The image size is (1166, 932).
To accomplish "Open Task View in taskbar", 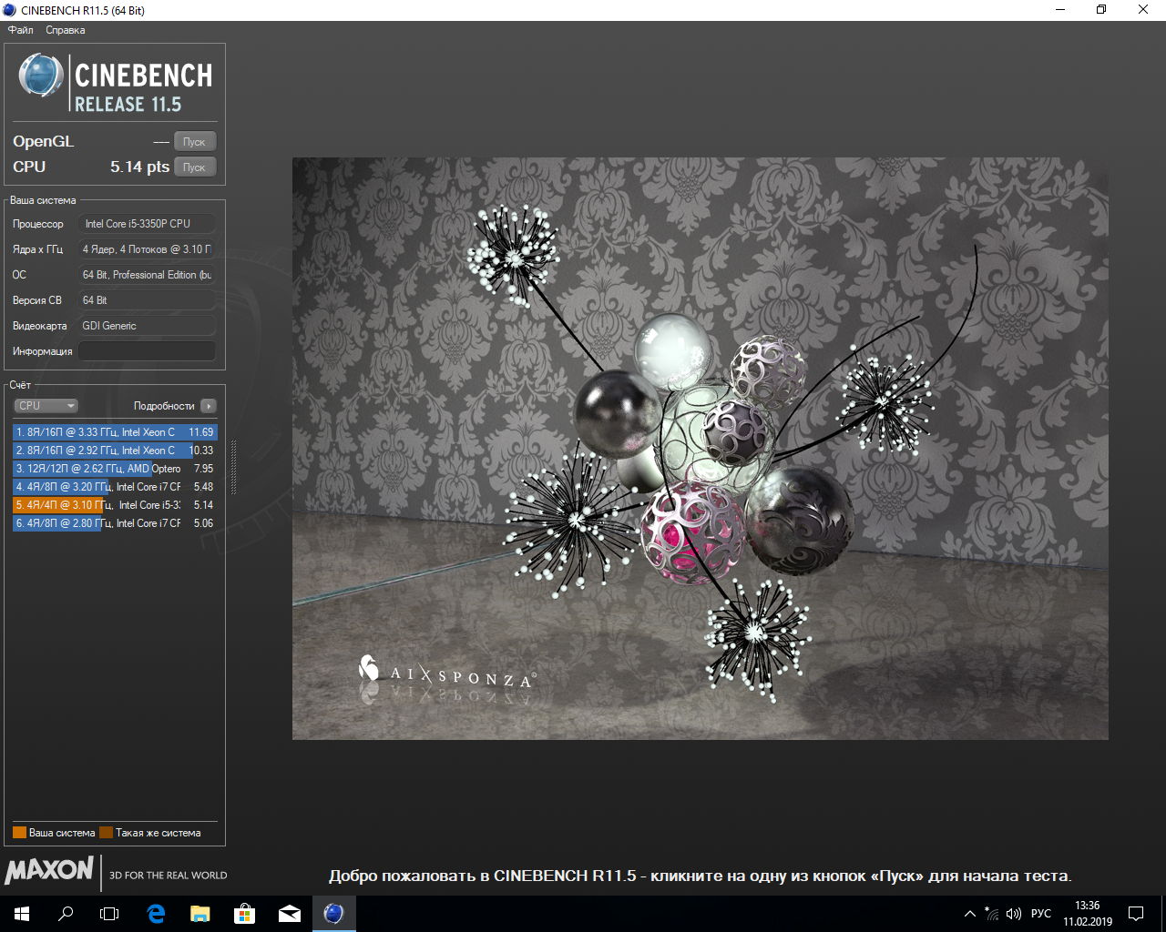I will (x=109, y=914).
